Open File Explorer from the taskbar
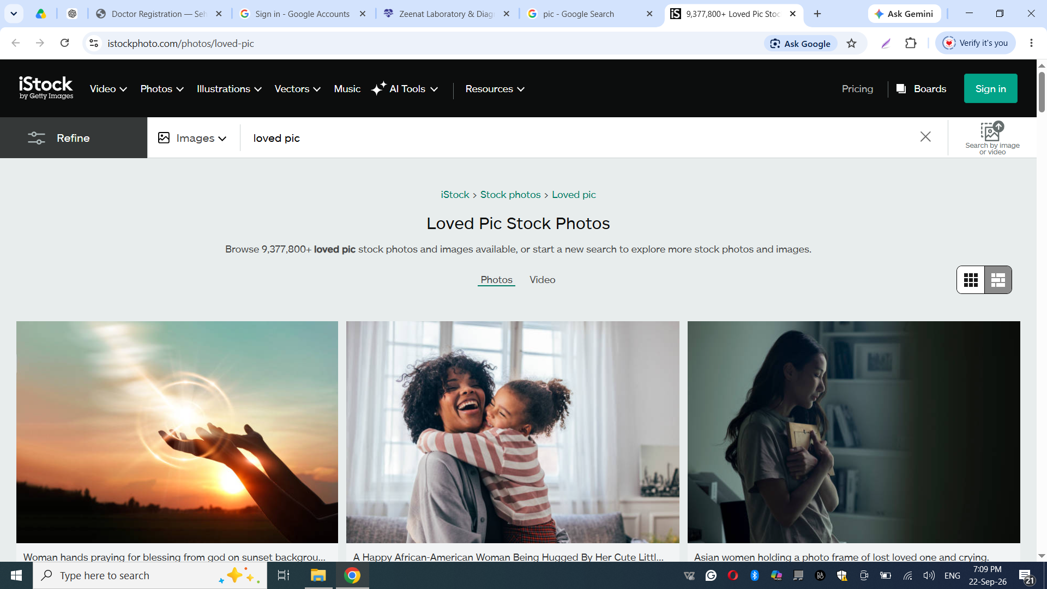The width and height of the screenshot is (1047, 589). coord(318,575)
